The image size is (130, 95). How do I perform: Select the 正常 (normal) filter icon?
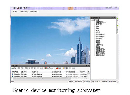pyautogui.click(x=19, y=68)
